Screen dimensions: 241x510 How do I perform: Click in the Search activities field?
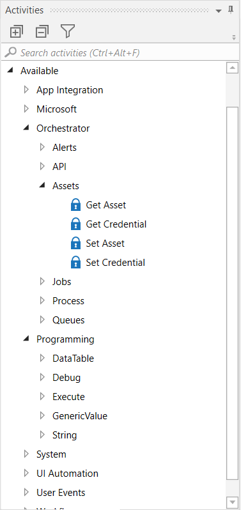(x=121, y=52)
